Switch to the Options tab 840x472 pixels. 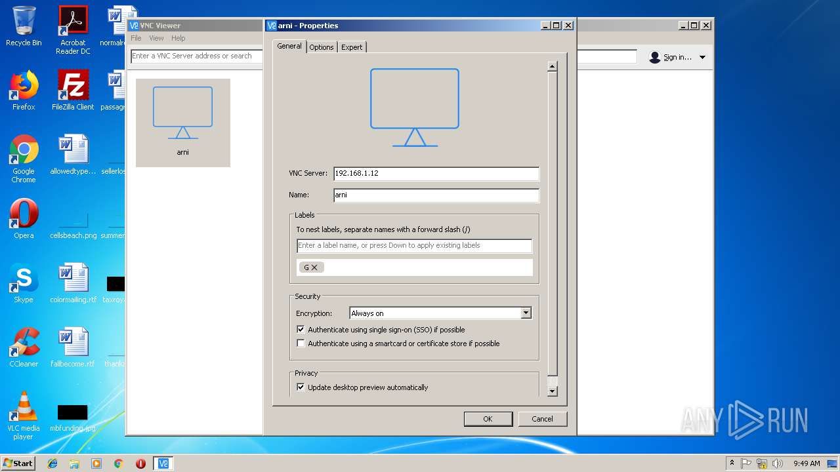(x=322, y=47)
